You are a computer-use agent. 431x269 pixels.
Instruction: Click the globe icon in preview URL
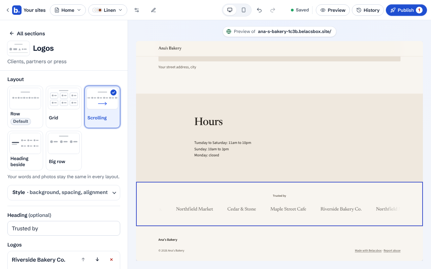229,32
